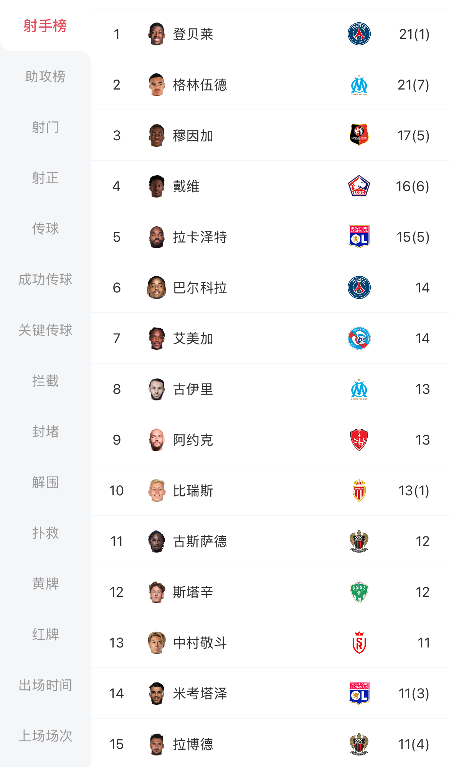Switch to 黄牌 ranking tab
Viewport: 449px width, 767px height.
(45, 584)
